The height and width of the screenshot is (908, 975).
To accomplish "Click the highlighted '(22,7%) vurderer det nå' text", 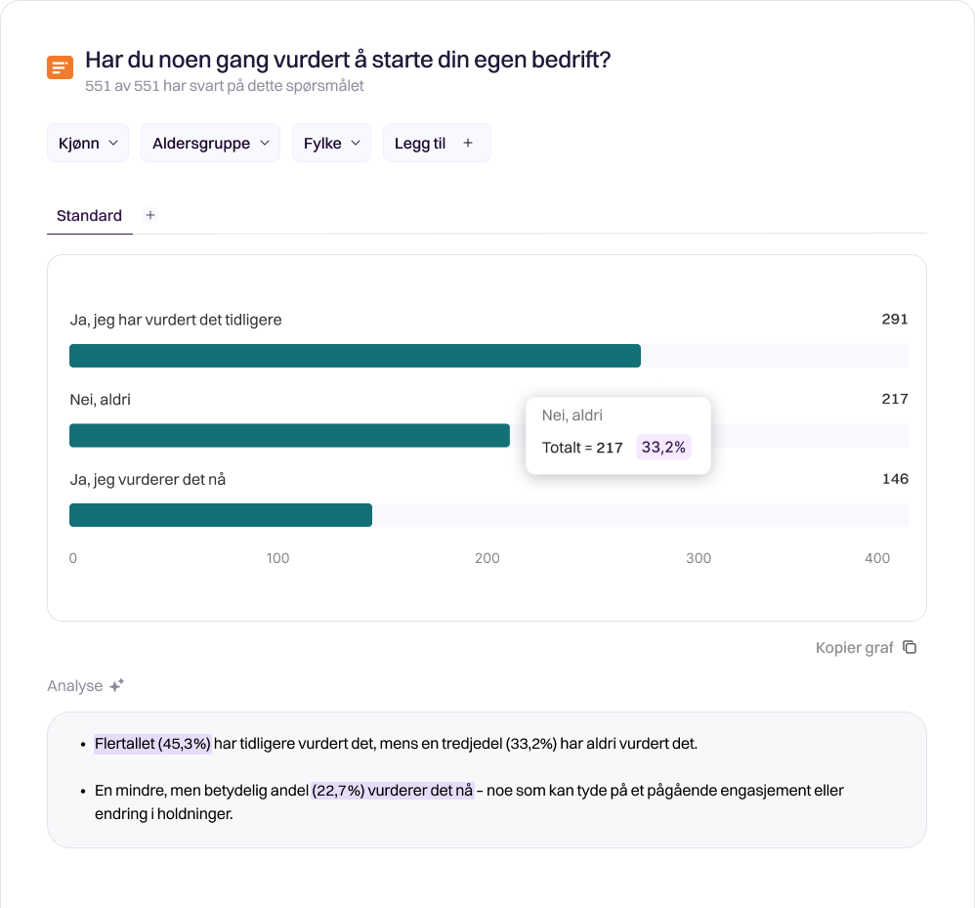I will (392, 790).
